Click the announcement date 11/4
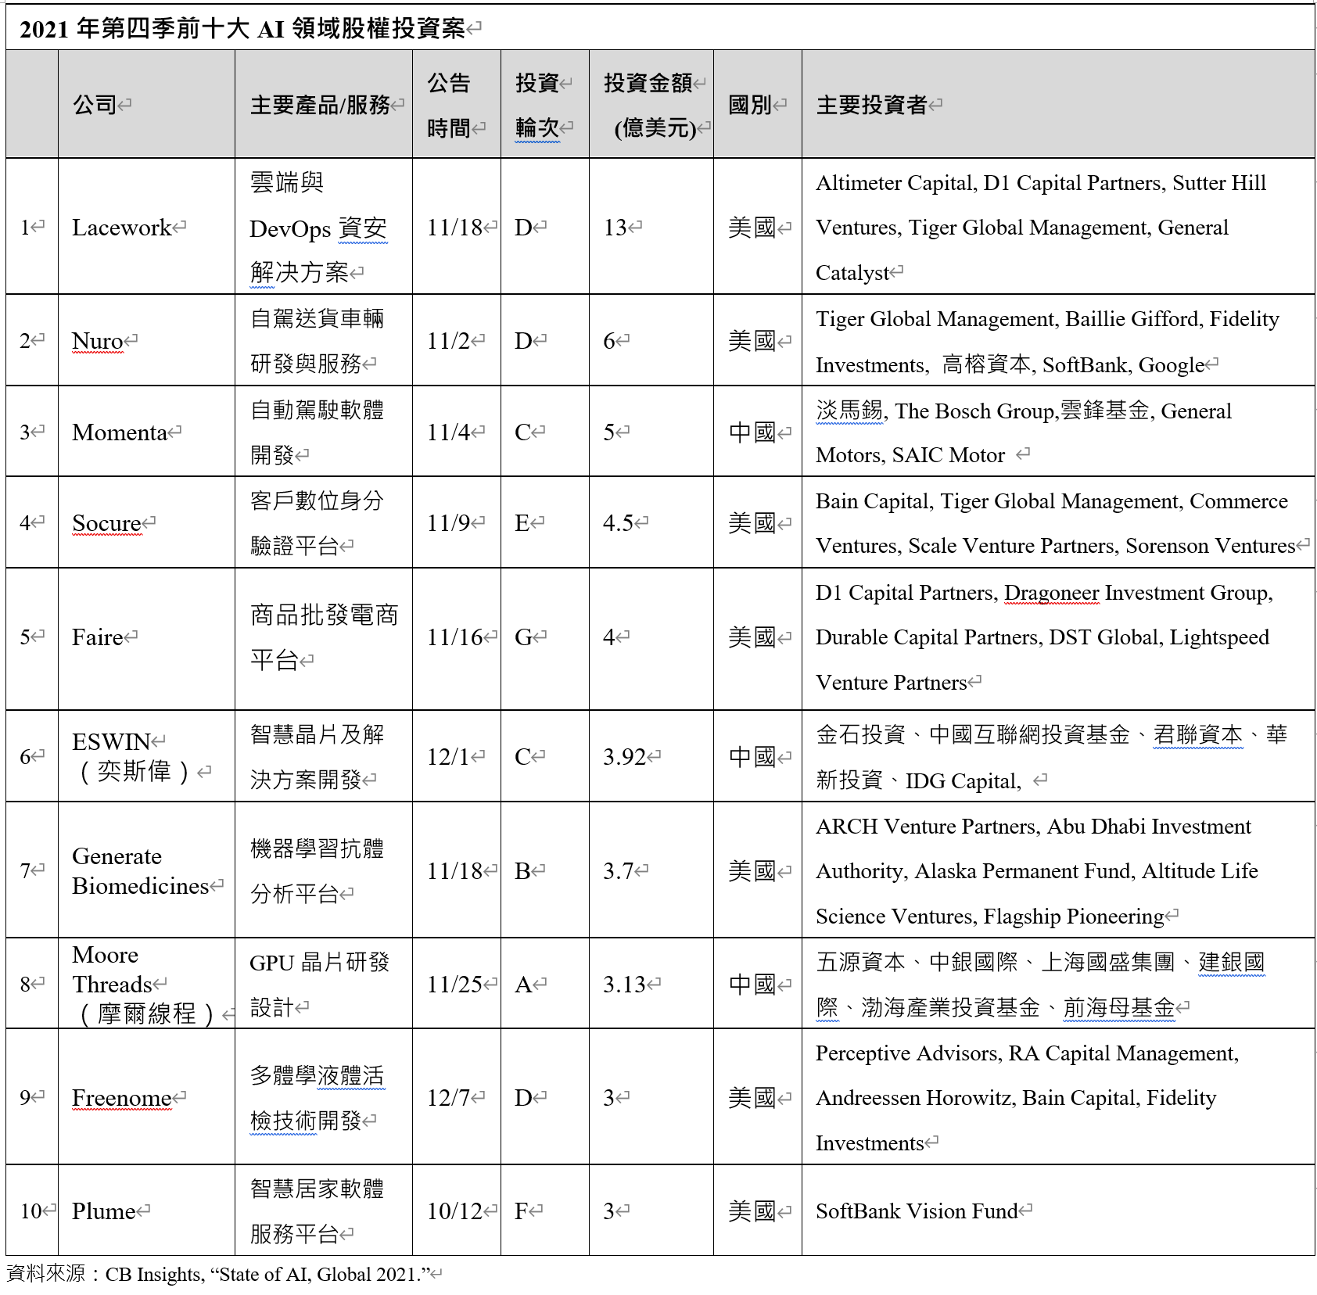The width and height of the screenshot is (1317, 1295). point(448,432)
